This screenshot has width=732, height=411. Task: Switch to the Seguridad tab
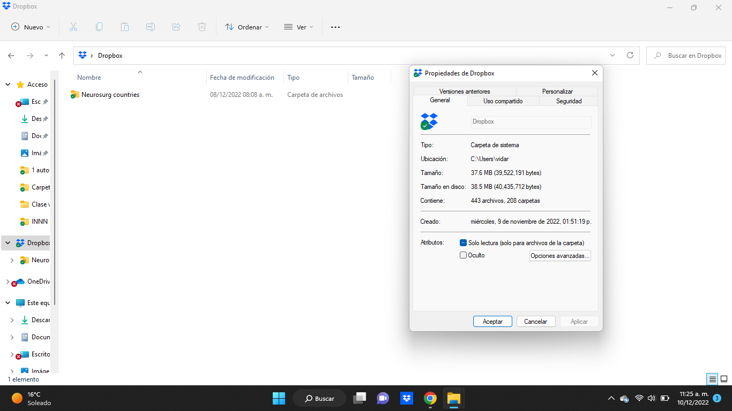tap(569, 101)
